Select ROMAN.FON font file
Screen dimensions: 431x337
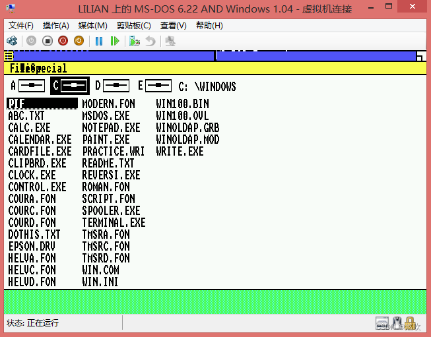[x=106, y=187]
